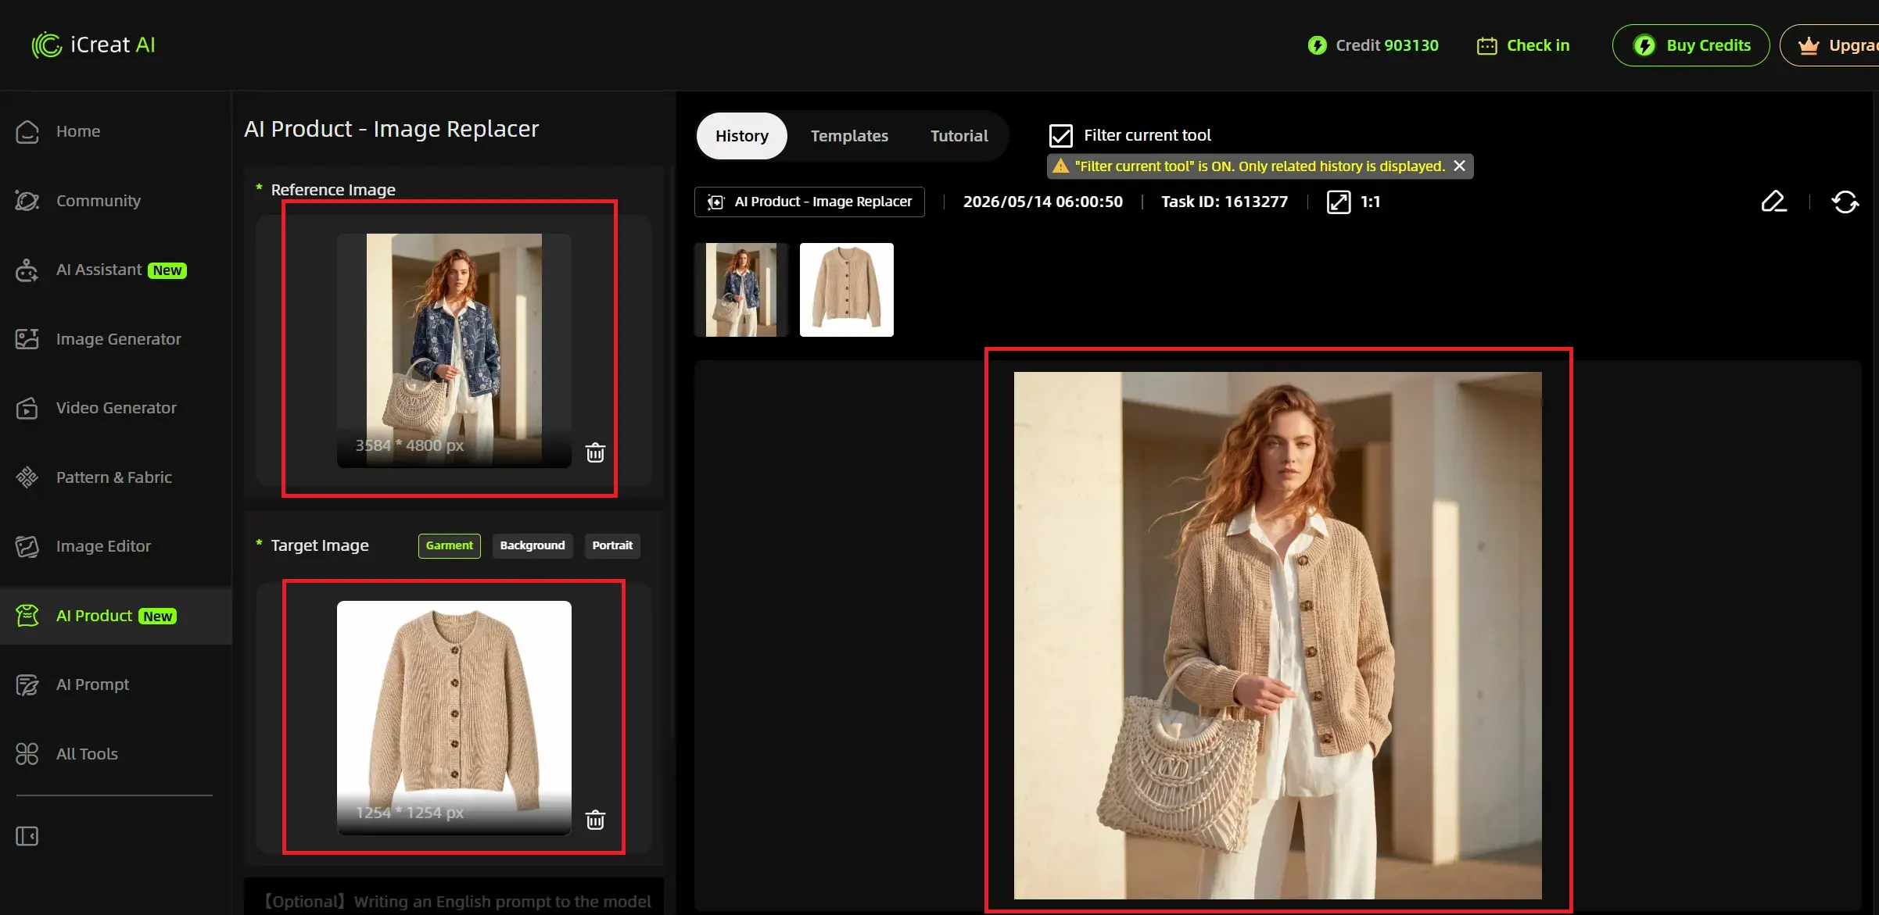Viewport: 1879px width, 915px height.
Task: Delete the Reference Image with its trash icon
Action: 595,452
